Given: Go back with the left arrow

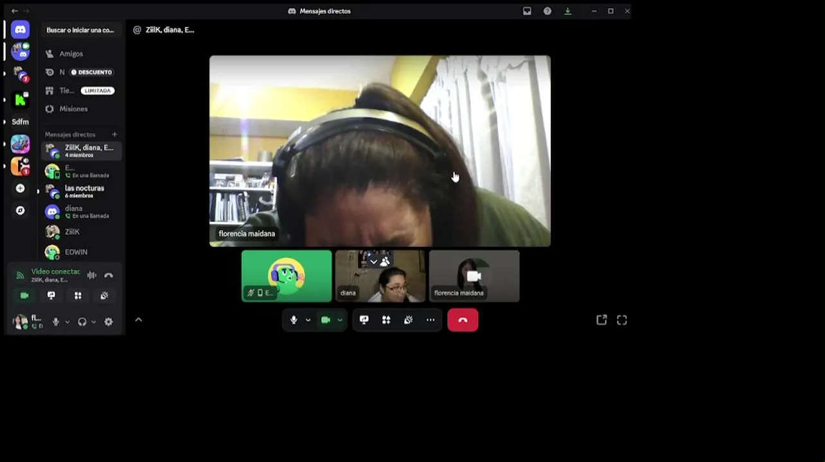Looking at the screenshot, I should (x=15, y=11).
